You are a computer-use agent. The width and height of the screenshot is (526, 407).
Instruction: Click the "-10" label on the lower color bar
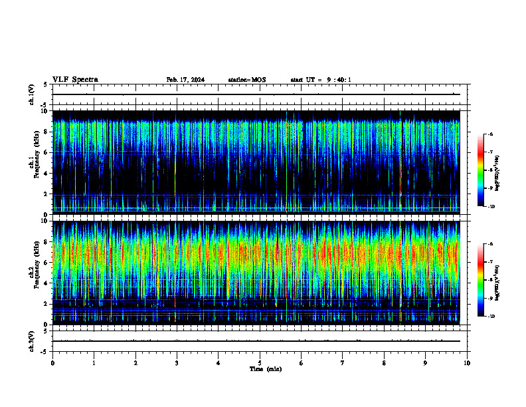[x=491, y=317]
